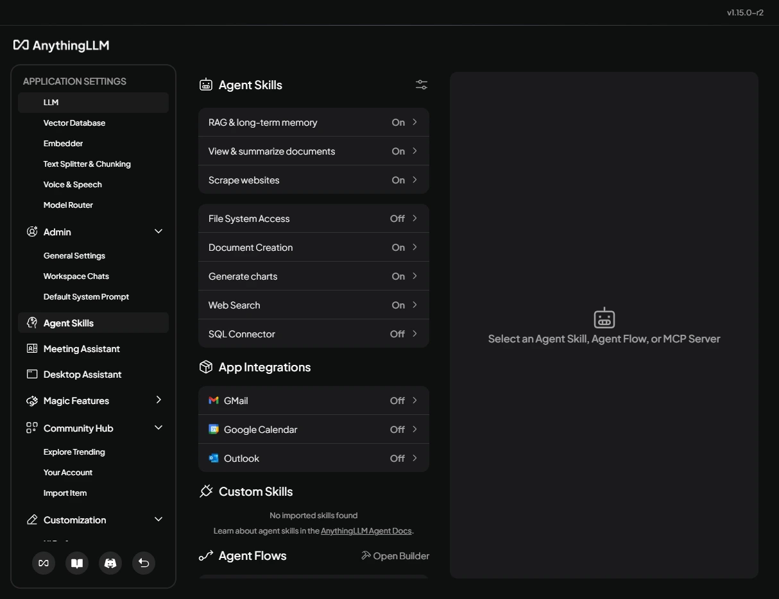Click the Outlook icon
Viewport: 779px width, 599px height.
coord(214,458)
